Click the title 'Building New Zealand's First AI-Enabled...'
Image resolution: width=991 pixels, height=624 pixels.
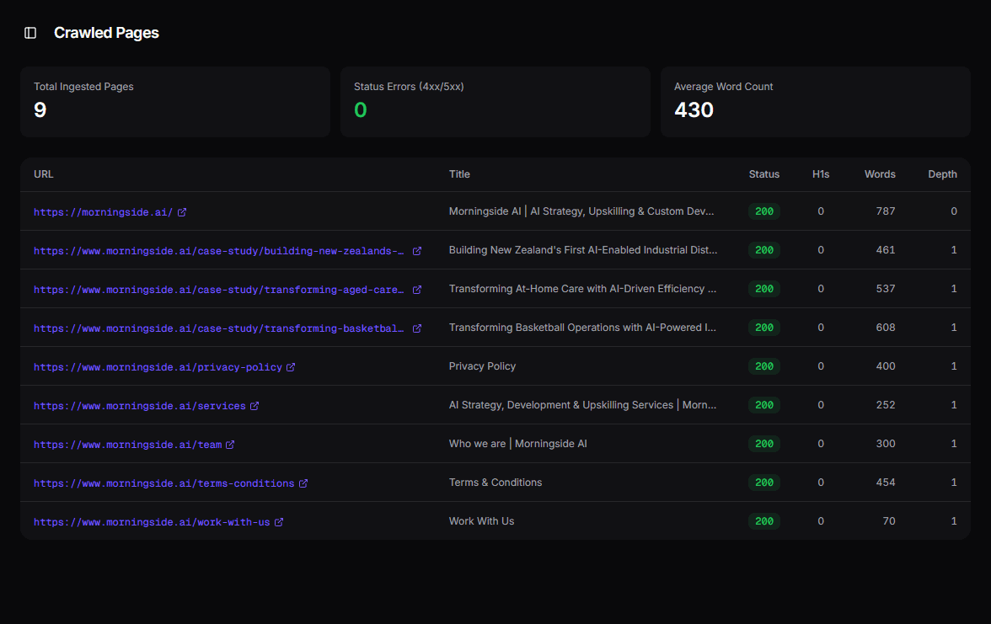[583, 250]
